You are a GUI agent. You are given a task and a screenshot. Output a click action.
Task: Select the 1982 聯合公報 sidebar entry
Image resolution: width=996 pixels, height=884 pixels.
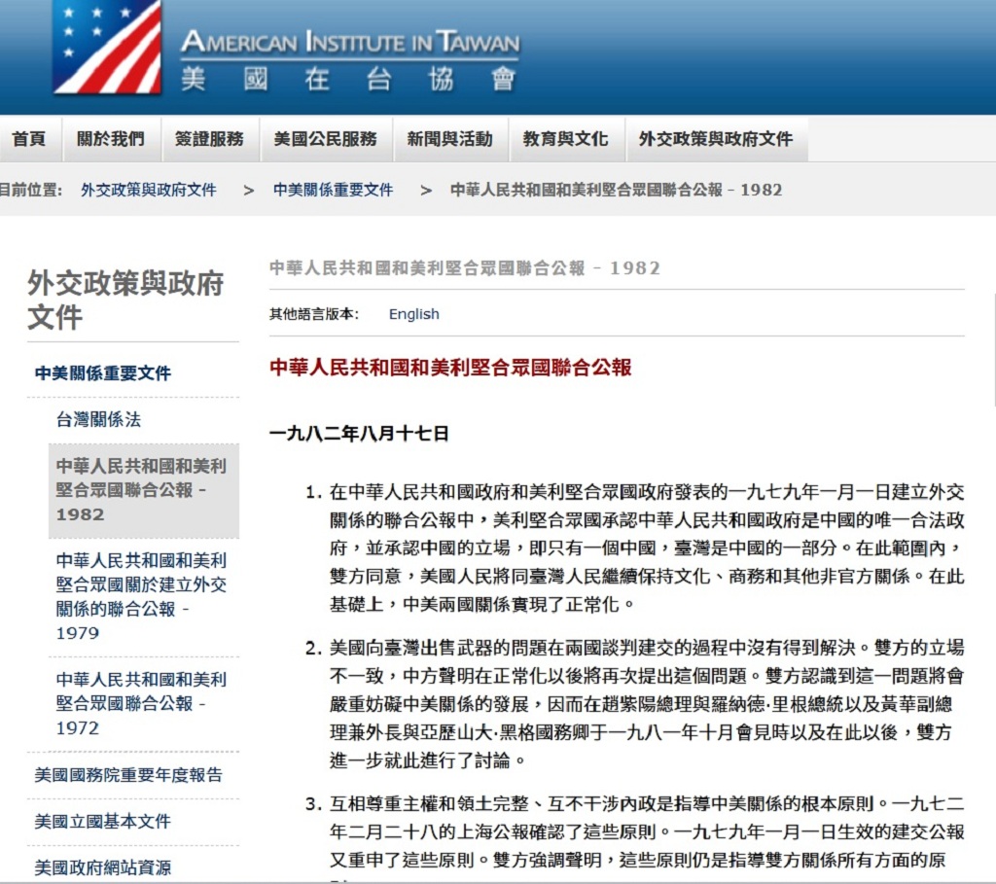coord(141,490)
